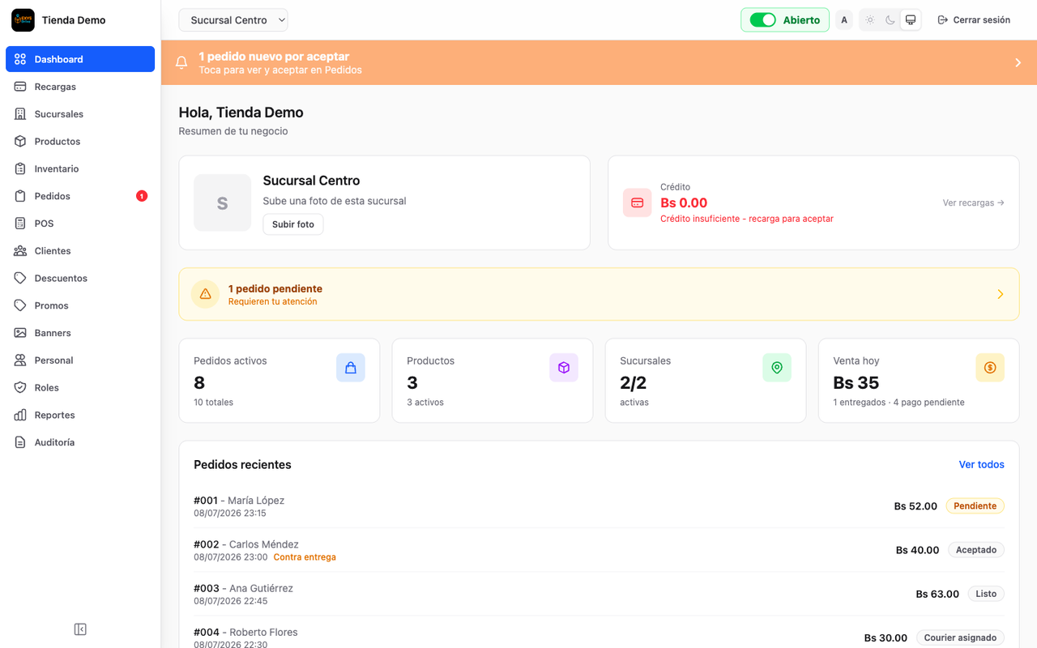Click the Productos box icon in sidebar

20,141
